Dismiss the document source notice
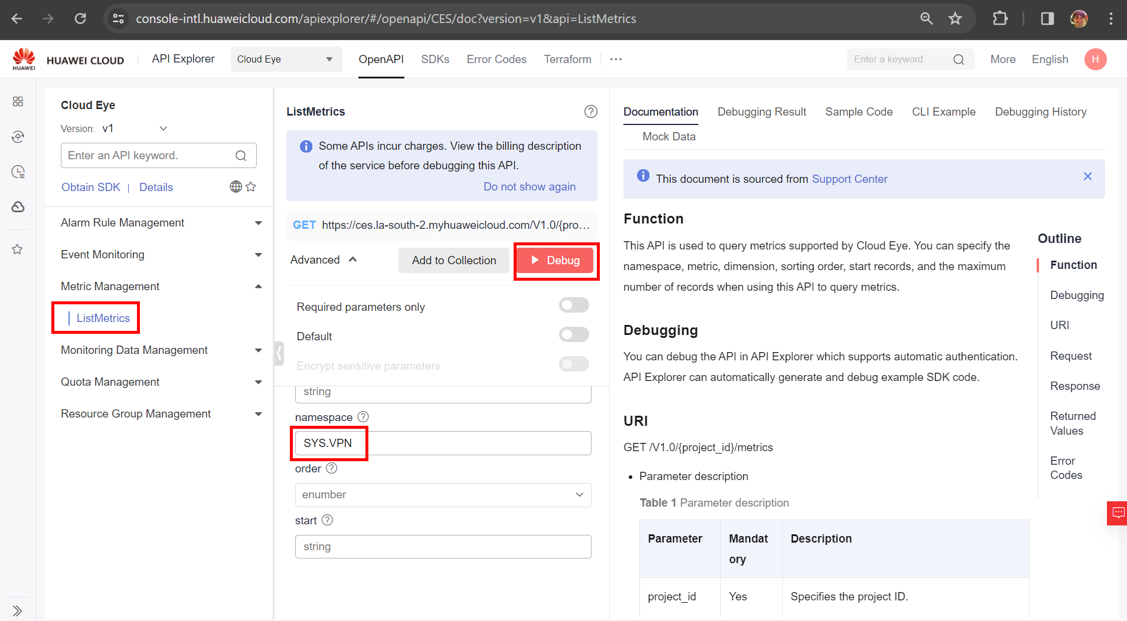Screen dimensions: 1127x621 1087,176
